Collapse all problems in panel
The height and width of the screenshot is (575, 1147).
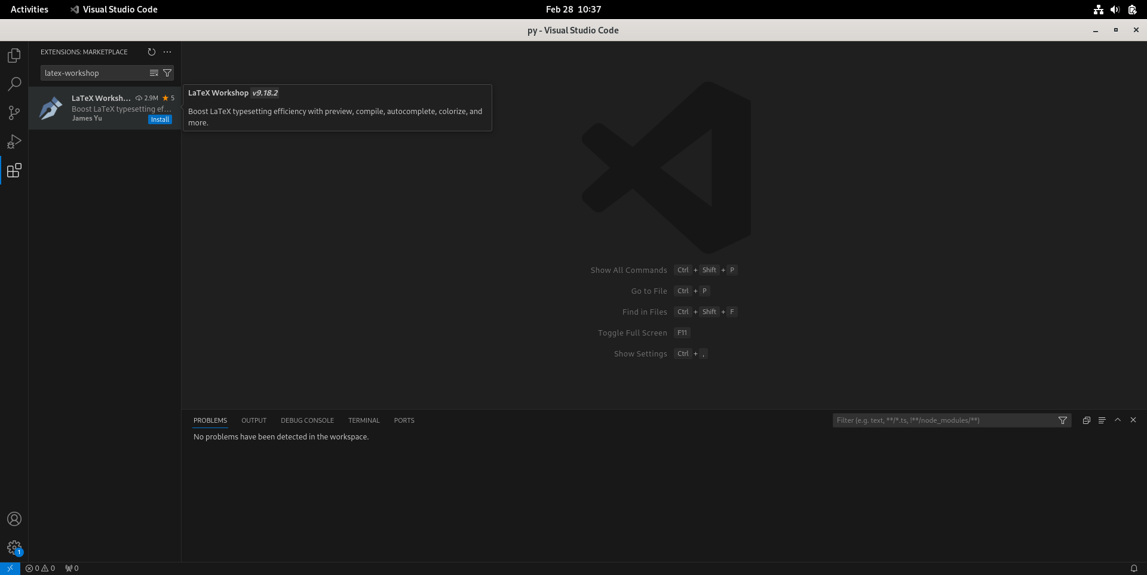(x=1086, y=420)
